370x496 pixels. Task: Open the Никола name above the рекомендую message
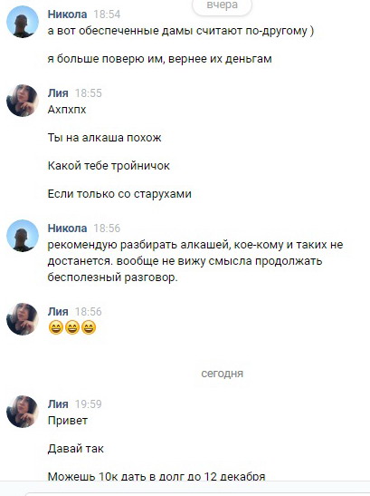coord(67,229)
